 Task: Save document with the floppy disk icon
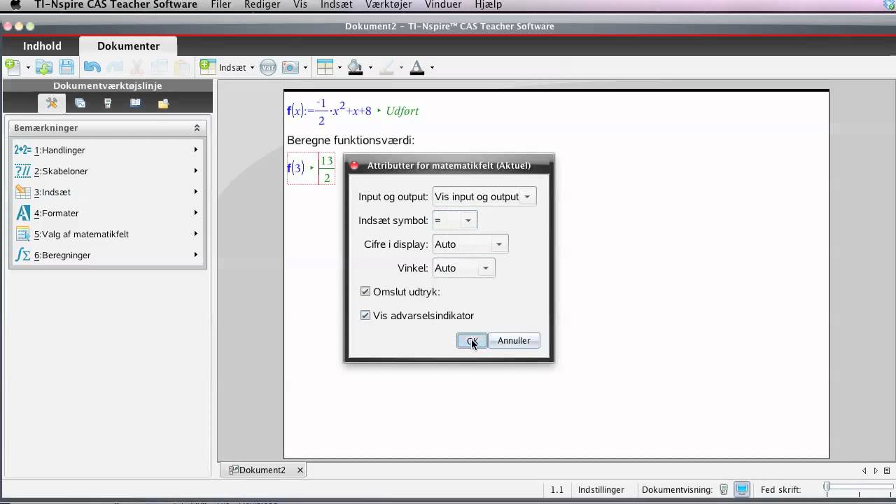(x=66, y=67)
